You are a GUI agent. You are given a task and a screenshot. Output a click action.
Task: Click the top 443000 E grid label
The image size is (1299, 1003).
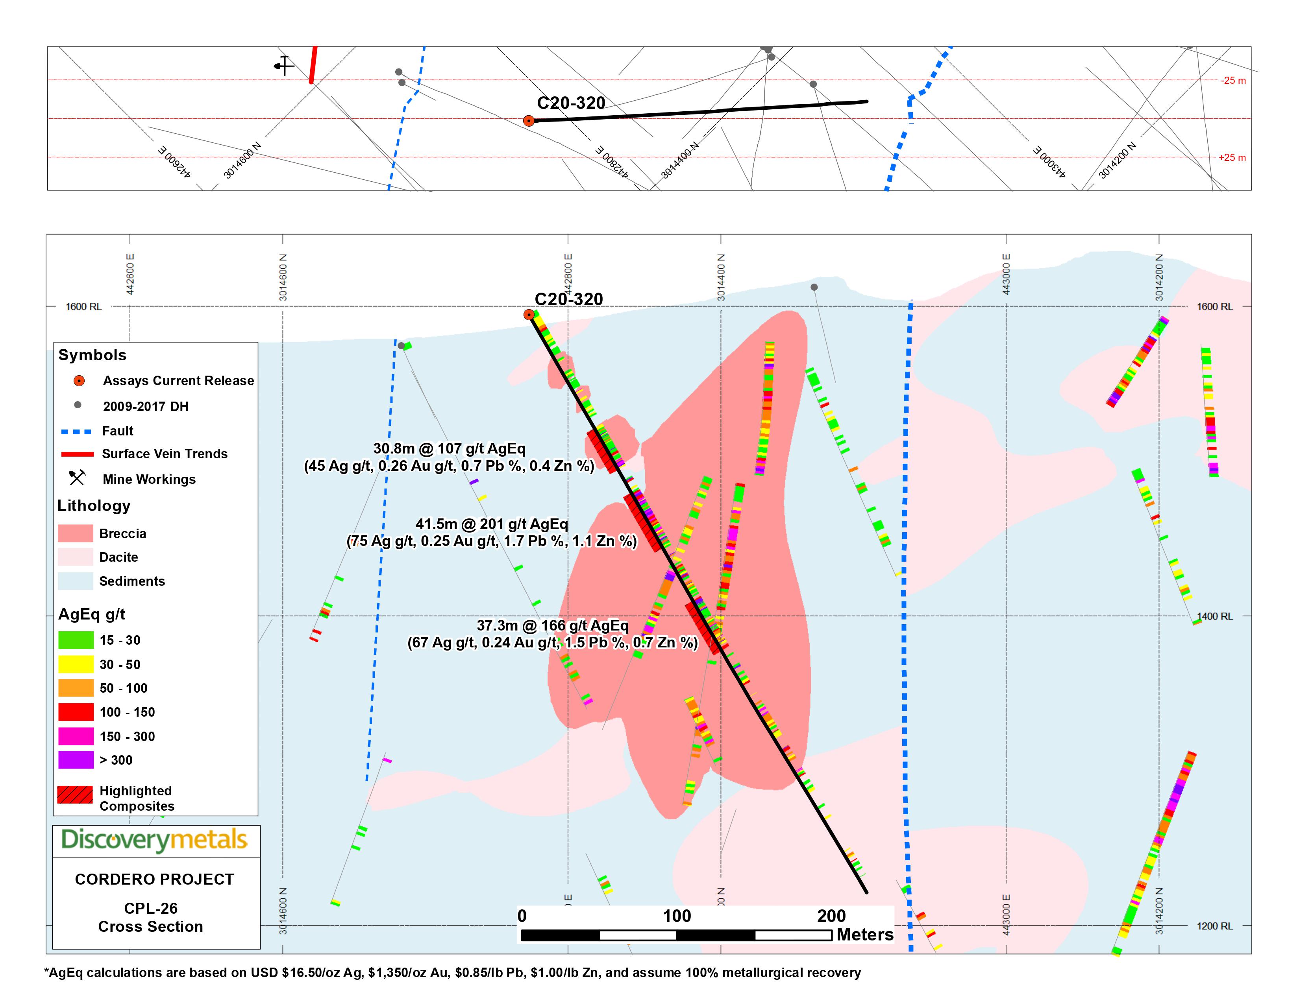point(1007,274)
